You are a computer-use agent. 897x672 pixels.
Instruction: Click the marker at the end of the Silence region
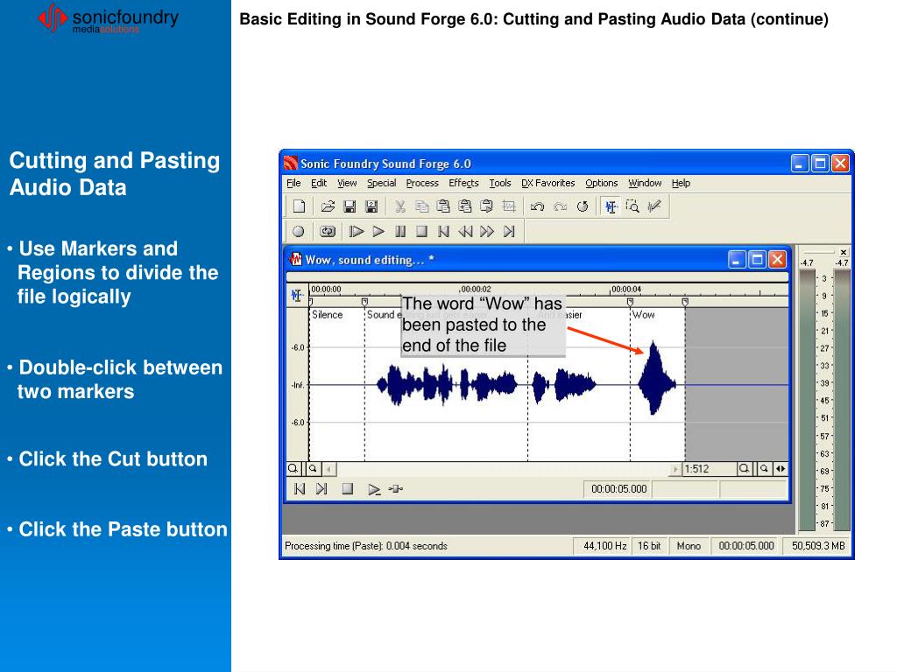click(x=364, y=301)
